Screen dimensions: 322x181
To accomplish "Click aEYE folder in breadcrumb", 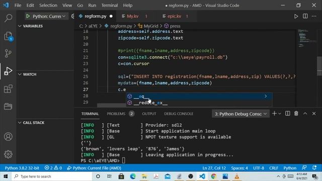I will [x=93, y=26].
